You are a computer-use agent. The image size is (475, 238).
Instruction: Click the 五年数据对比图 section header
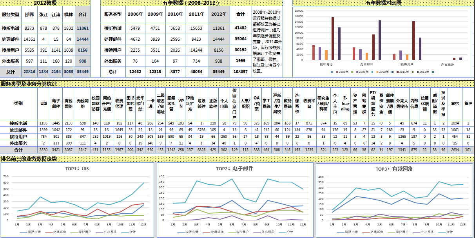pyautogui.click(x=383, y=3)
